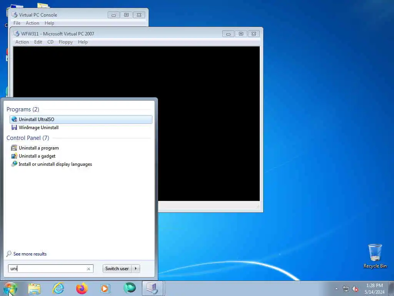Select Uninstall UltraISO search result
The height and width of the screenshot is (296, 394).
pos(81,119)
